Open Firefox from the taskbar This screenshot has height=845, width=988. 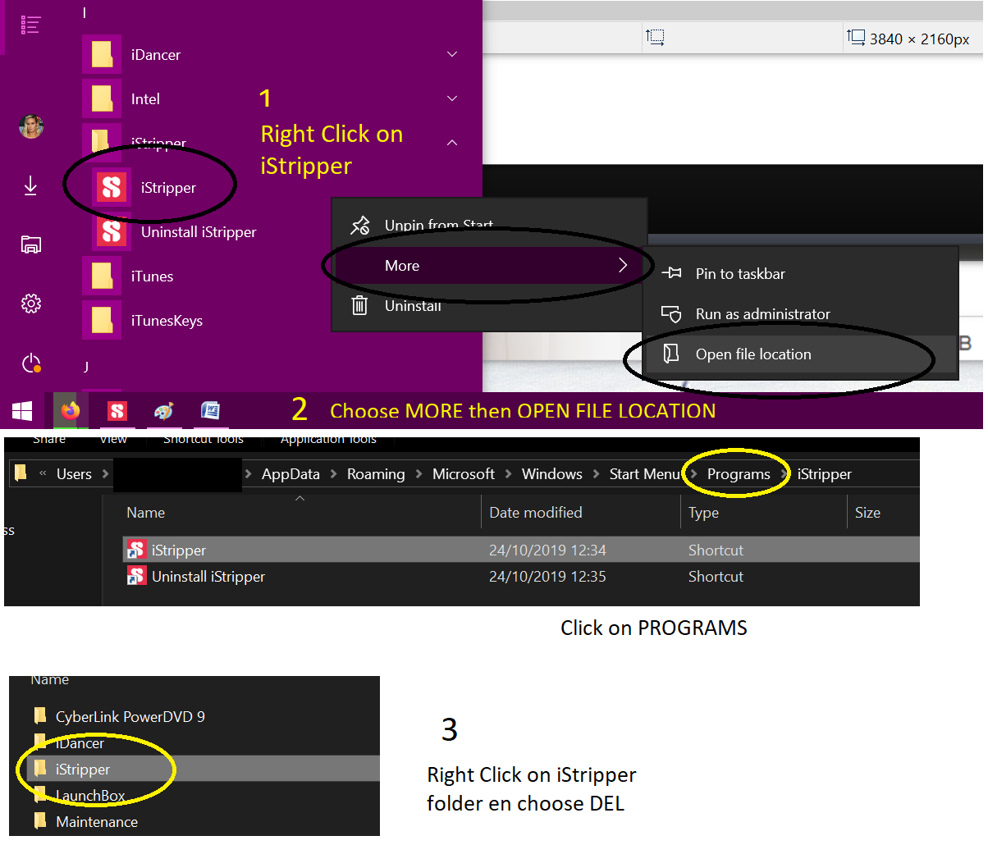coord(71,410)
